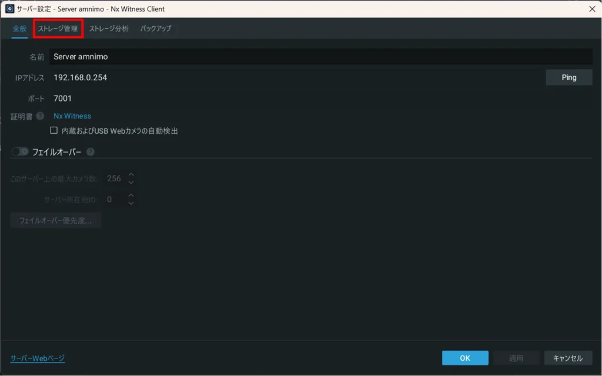This screenshot has height=376, width=602.
Task: Click the help icon beside フェイルオーバー
Action: tap(91, 152)
